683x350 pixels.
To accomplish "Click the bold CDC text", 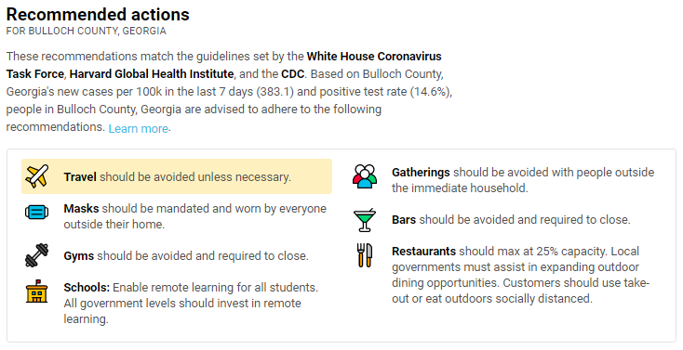I will 293,74.
